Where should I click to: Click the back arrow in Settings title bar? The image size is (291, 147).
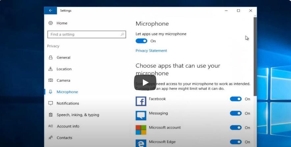[x=50, y=11]
